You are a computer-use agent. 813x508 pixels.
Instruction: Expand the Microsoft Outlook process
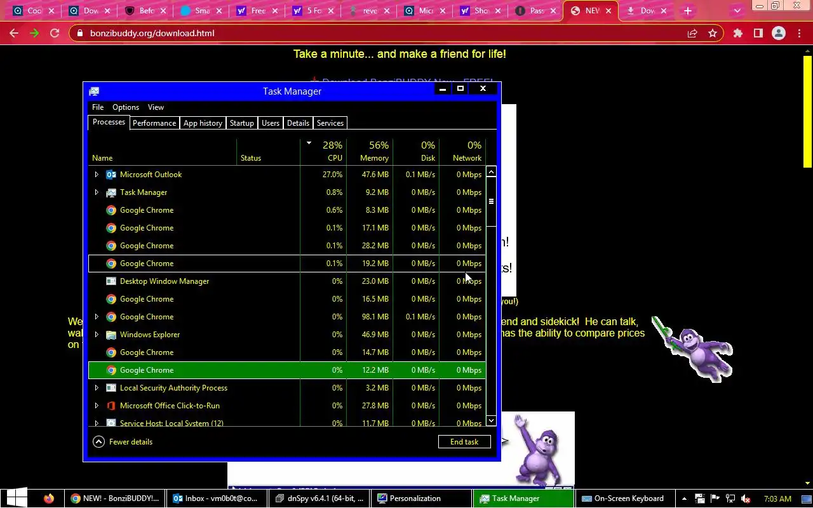pos(97,175)
